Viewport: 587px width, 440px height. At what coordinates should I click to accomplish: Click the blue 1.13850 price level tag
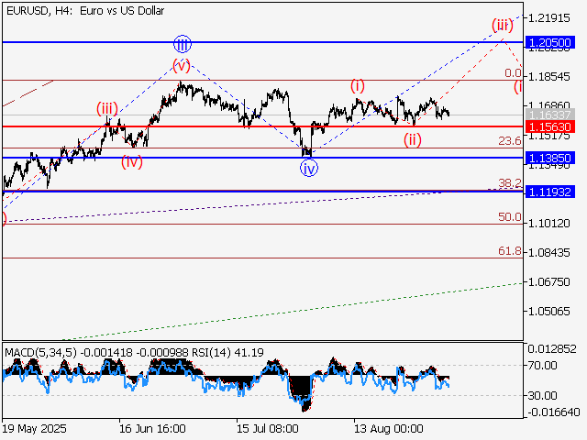(x=550, y=159)
